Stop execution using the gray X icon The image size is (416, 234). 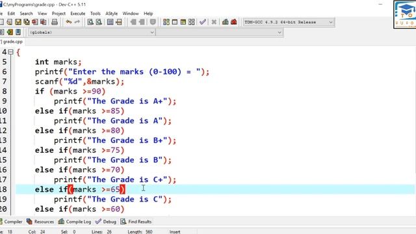pos(214,22)
